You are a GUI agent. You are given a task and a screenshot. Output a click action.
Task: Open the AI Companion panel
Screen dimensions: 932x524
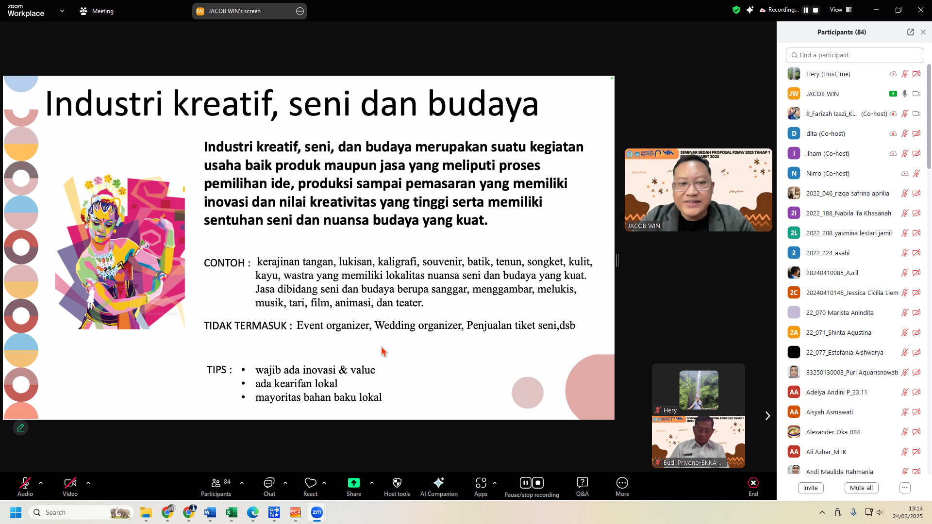click(438, 483)
